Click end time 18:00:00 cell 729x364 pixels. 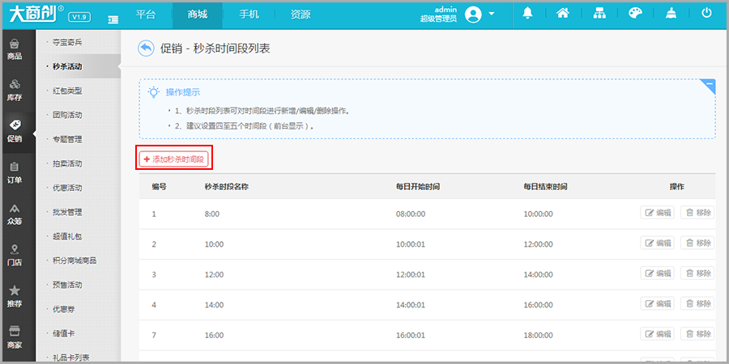538,335
